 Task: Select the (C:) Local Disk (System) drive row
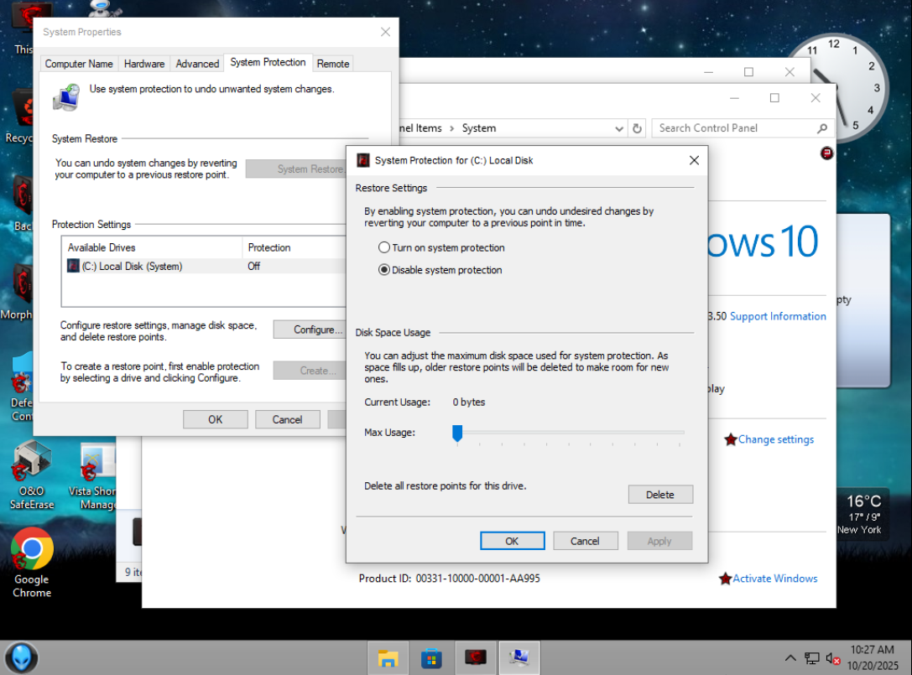tap(132, 267)
